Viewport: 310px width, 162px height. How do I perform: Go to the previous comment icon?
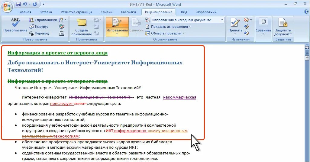(x=96, y=27)
